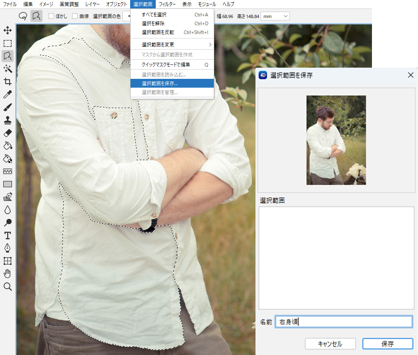This screenshot has width=418, height=355.
Task: Close the 選択範囲を保存 dialog
Action: point(410,75)
